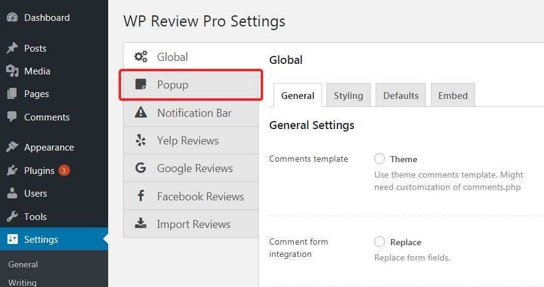The image size is (544, 287).
Task: Select the Theme comments template radio button
Action: (379, 159)
